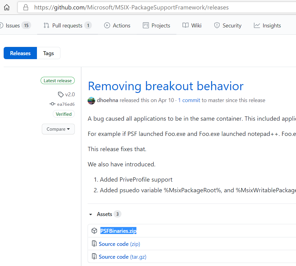Click the Pull requests merge icon
Image resolution: width=296 pixels, height=266 pixels.
tap(46, 25)
